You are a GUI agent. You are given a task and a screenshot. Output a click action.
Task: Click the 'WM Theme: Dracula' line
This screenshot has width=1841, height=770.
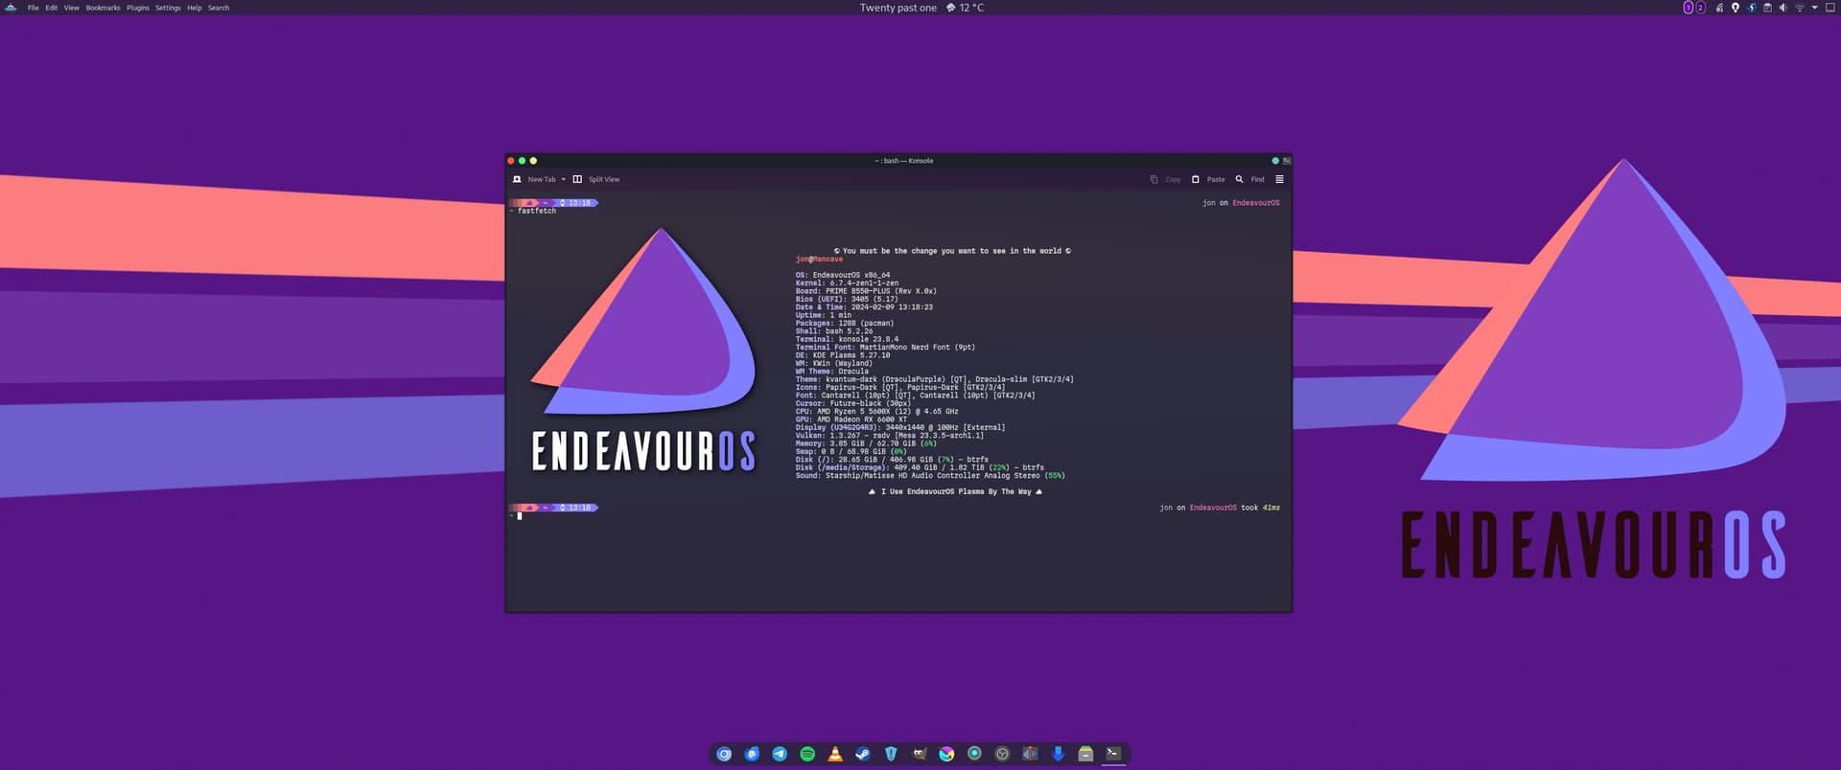[x=831, y=372]
